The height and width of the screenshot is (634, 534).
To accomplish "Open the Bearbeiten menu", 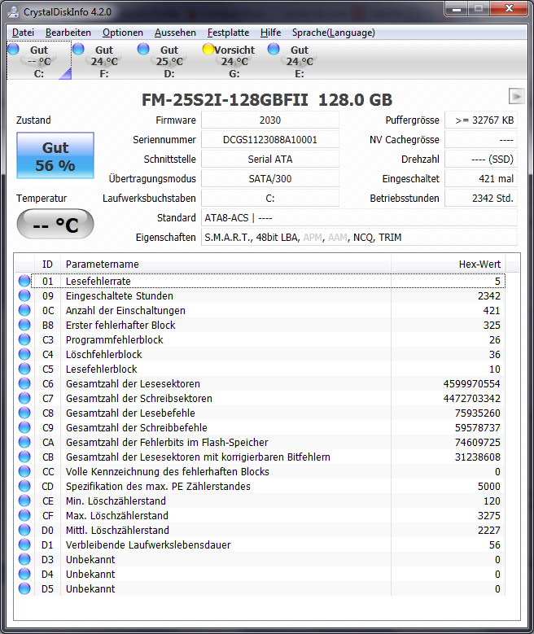I will coord(68,33).
